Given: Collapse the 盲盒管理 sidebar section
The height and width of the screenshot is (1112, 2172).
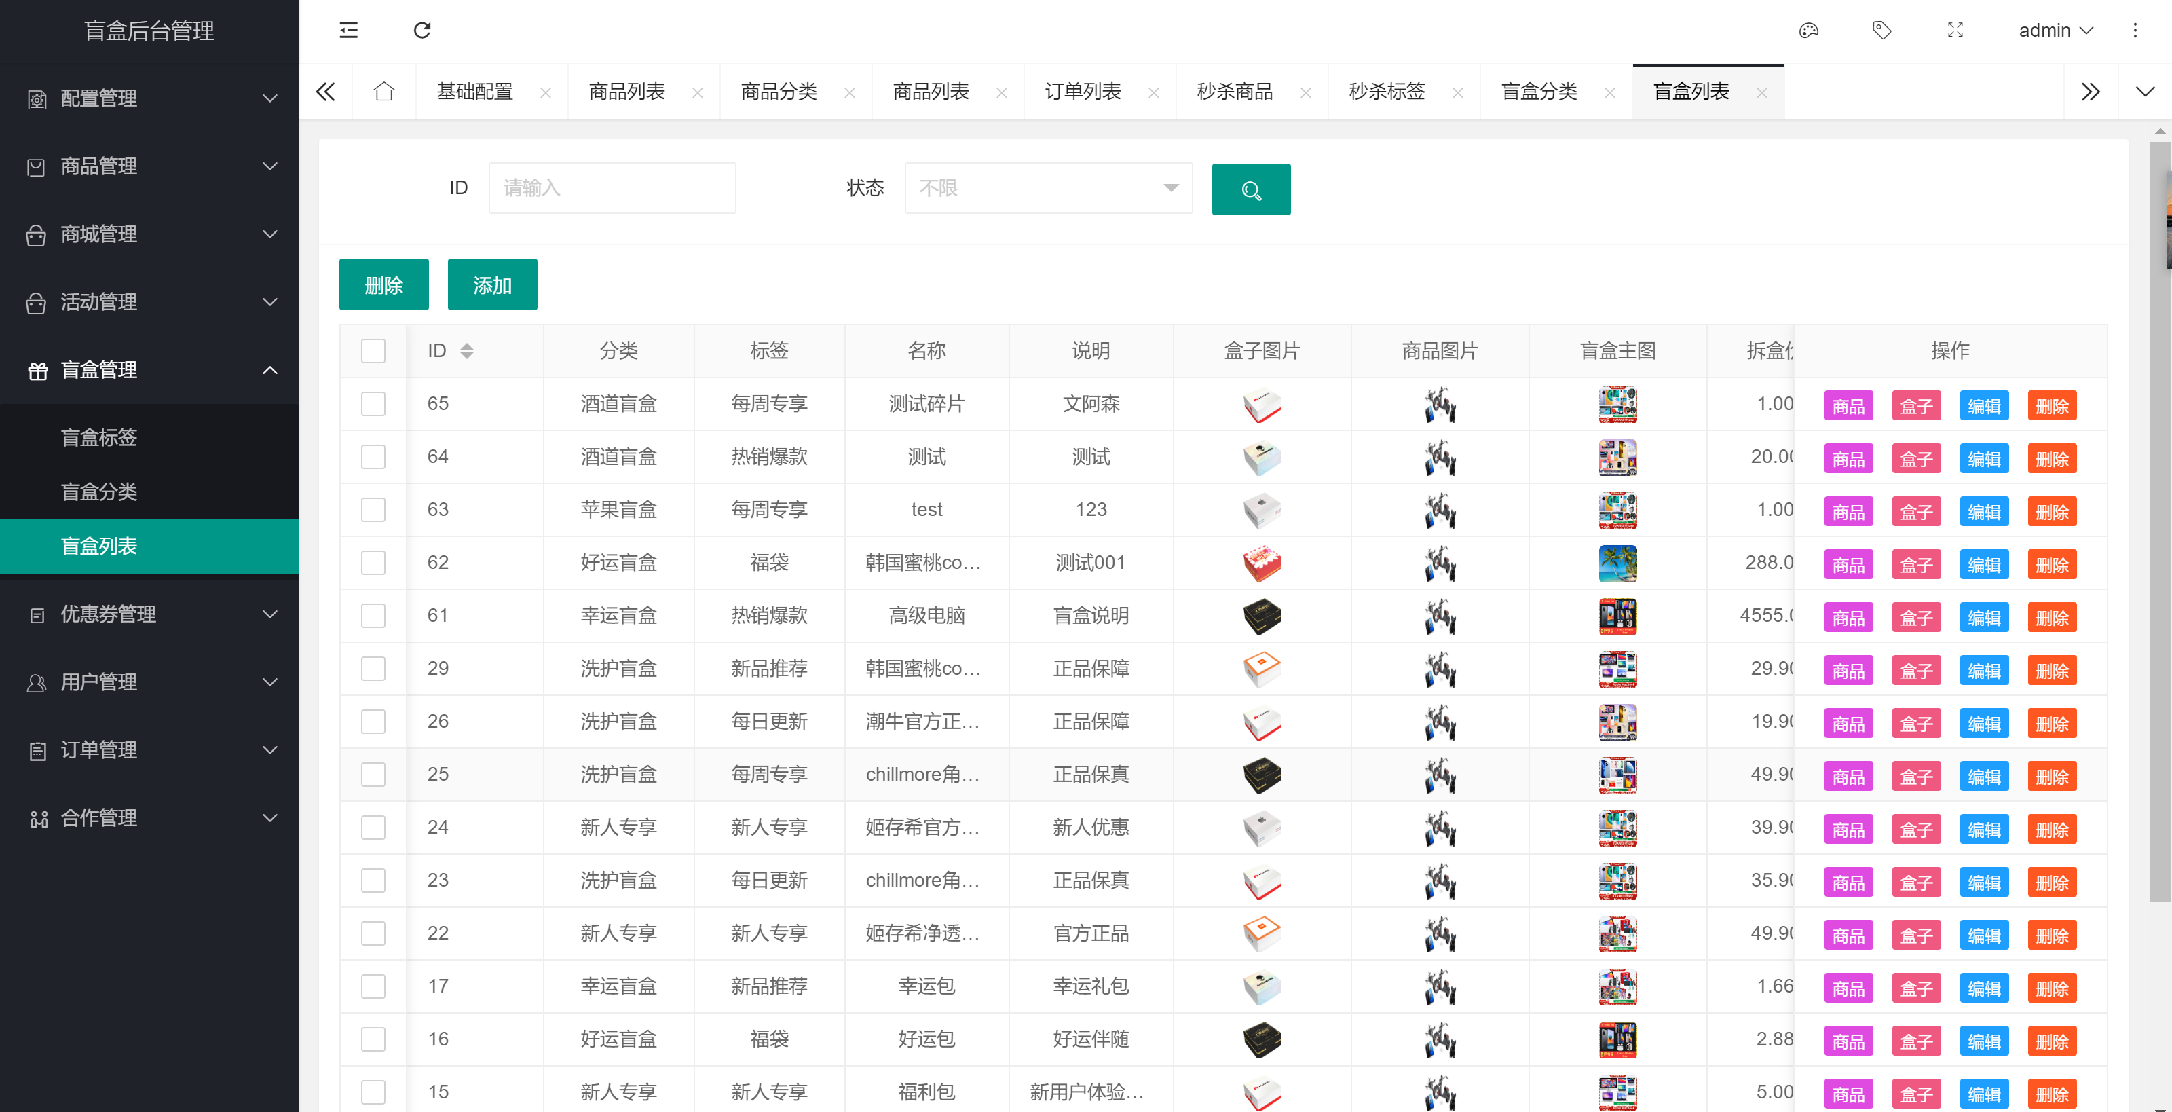Looking at the screenshot, I should (x=98, y=370).
